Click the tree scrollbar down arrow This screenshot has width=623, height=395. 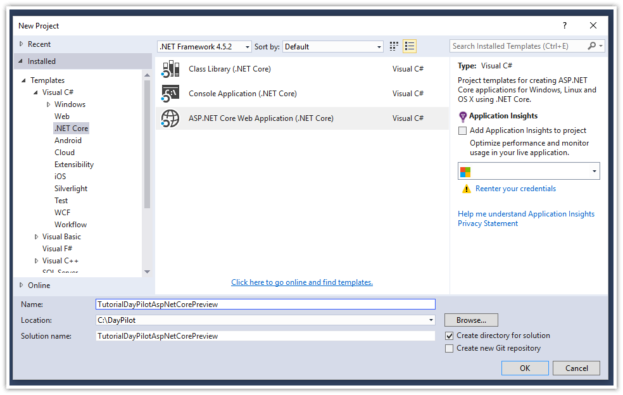point(147,272)
